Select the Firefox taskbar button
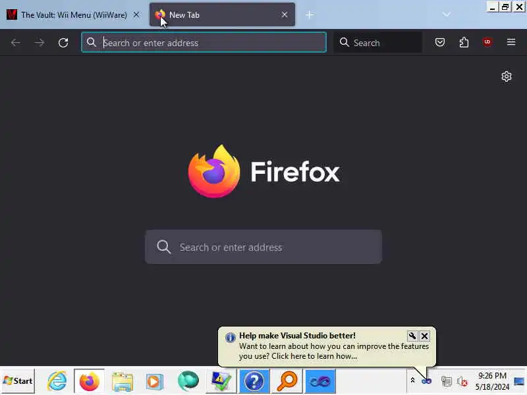The height and width of the screenshot is (395, 527). pos(90,381)
